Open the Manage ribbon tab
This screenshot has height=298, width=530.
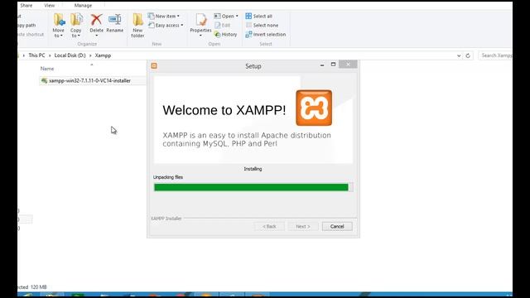coord(83,6)
